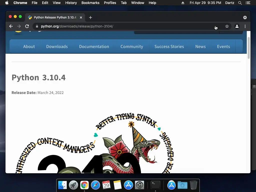Go to the Events nav item
This screenshot has height=192, width=256.
[x=223, y=46]
